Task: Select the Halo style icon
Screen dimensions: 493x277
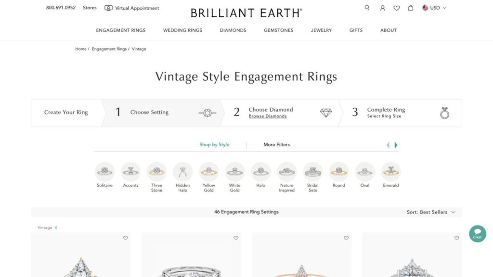Action: (x=260, y=172)
